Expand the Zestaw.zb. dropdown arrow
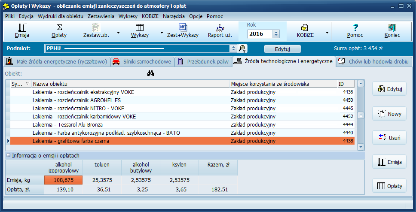Viewport: 416px width, 212px height. pos(118,33)
